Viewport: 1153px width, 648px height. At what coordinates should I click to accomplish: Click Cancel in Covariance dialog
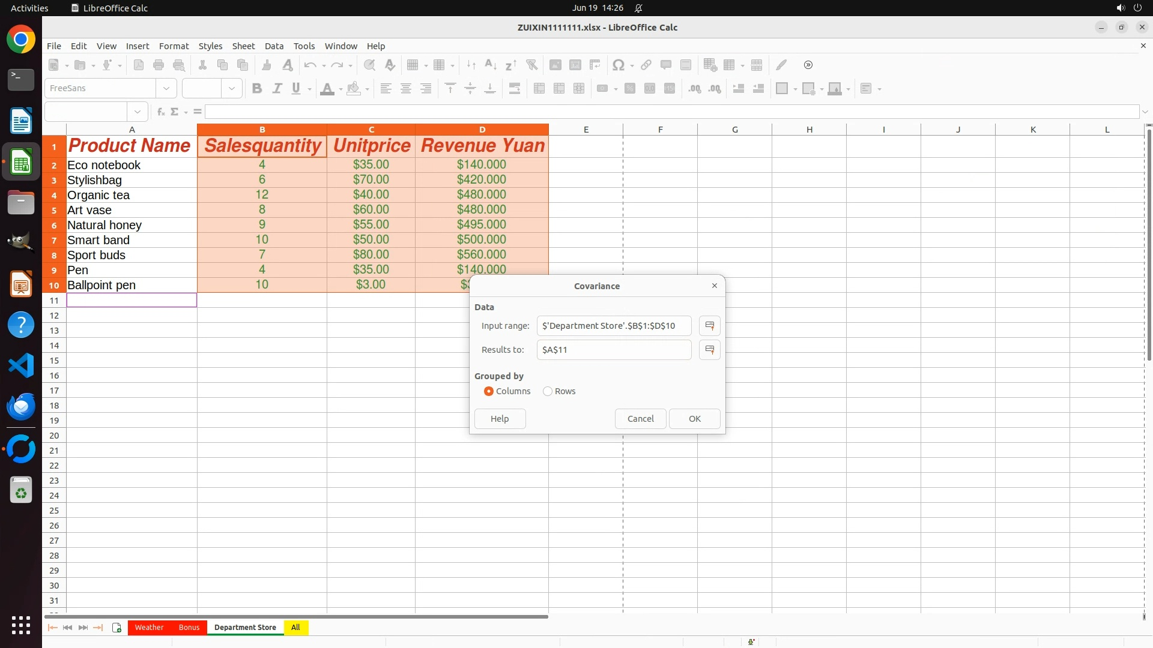click(x=640, y=419)
